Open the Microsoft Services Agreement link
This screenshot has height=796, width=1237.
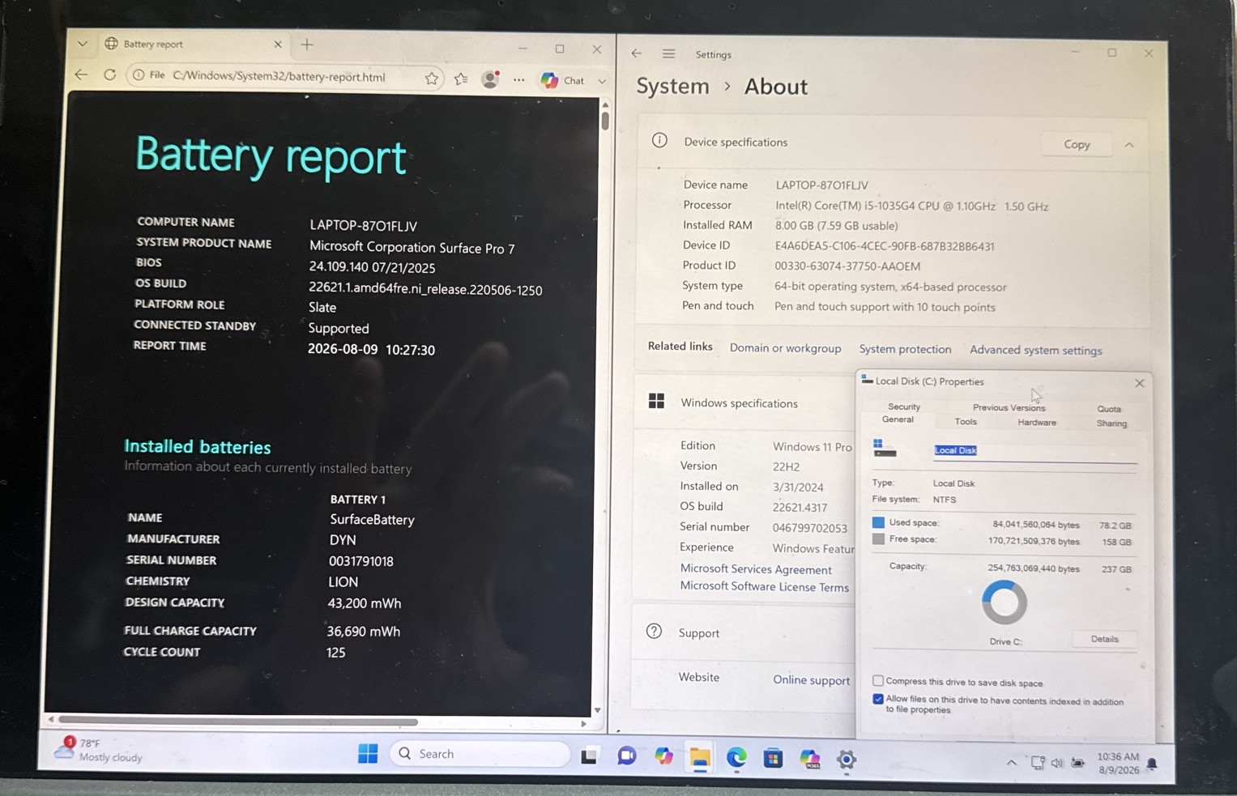point(756,568)
